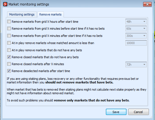Switch to the Monitoring settings tab

point(22,14)
